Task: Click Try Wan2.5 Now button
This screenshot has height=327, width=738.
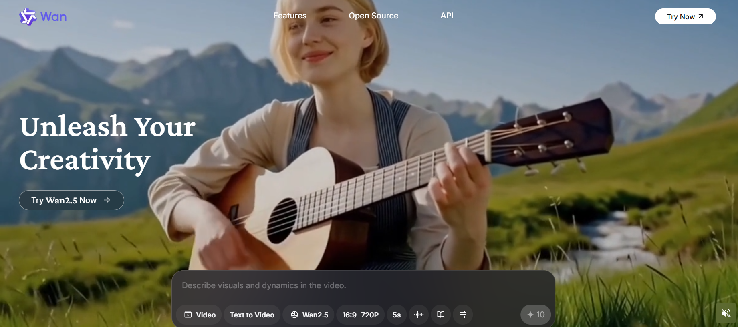Action: [71, 200]
